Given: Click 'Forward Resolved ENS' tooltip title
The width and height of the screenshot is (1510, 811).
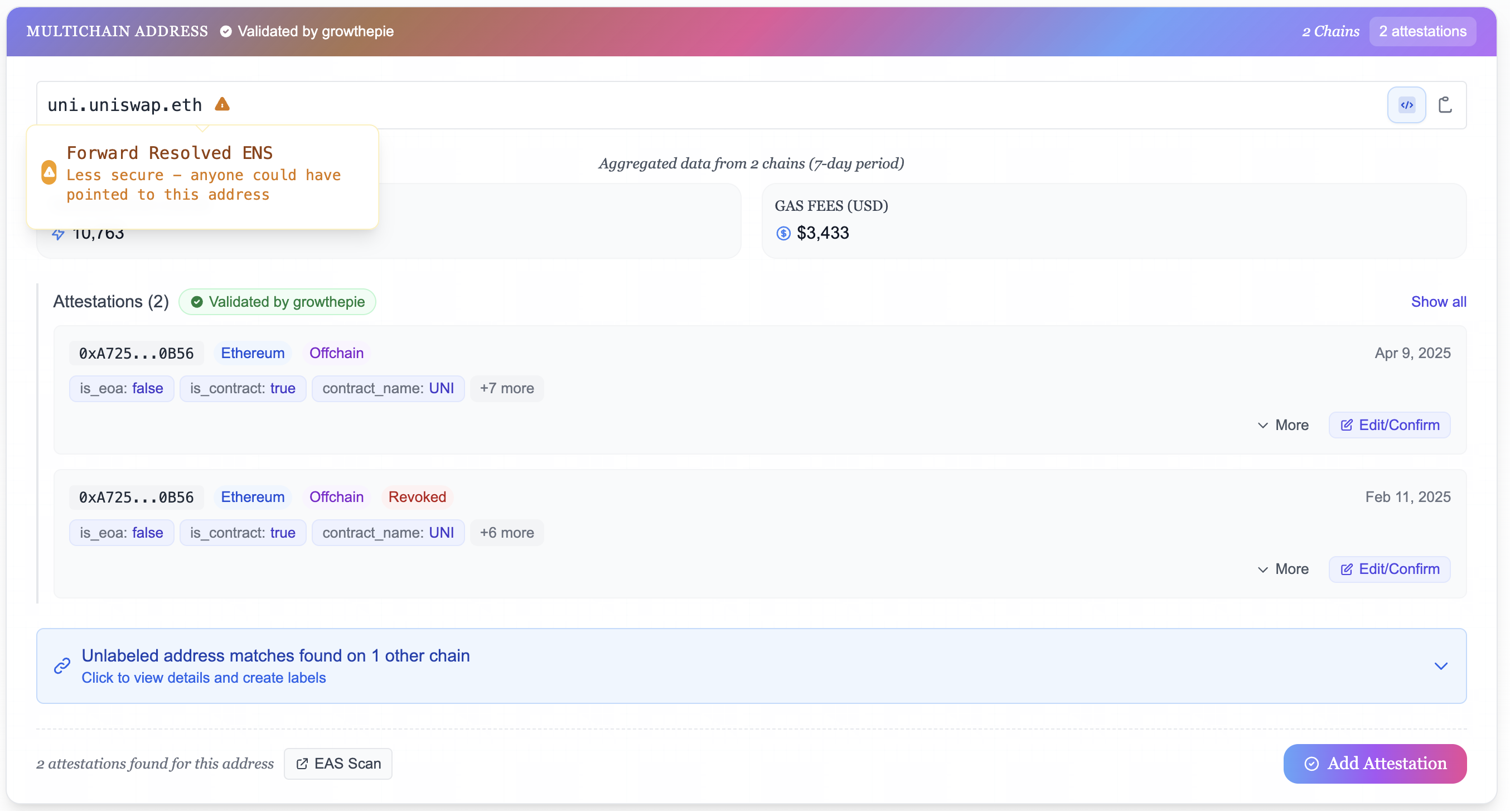Looking at the screenshot, I should coord(170,153).
